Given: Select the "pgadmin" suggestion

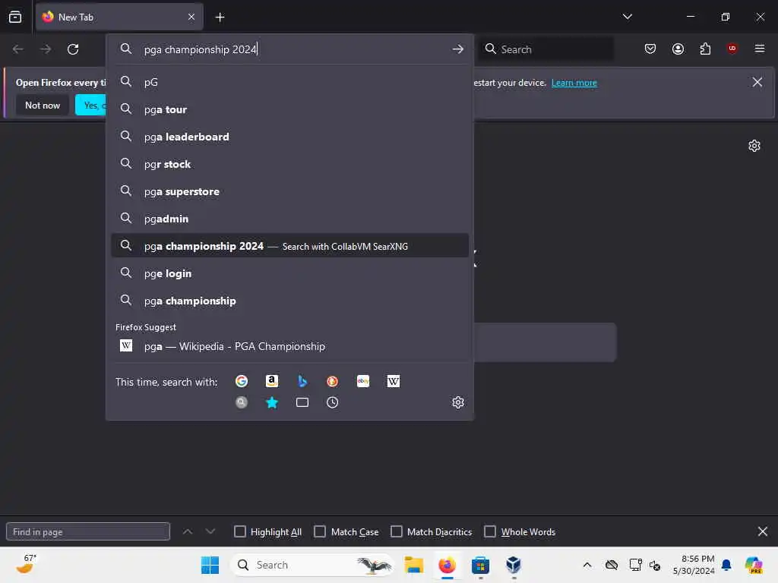Looking at the screenshot, I should point(289,218).
